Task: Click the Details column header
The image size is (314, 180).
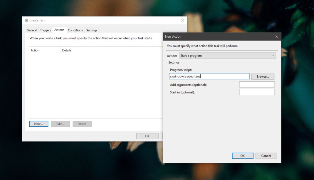Action: [x=111, y=50]
